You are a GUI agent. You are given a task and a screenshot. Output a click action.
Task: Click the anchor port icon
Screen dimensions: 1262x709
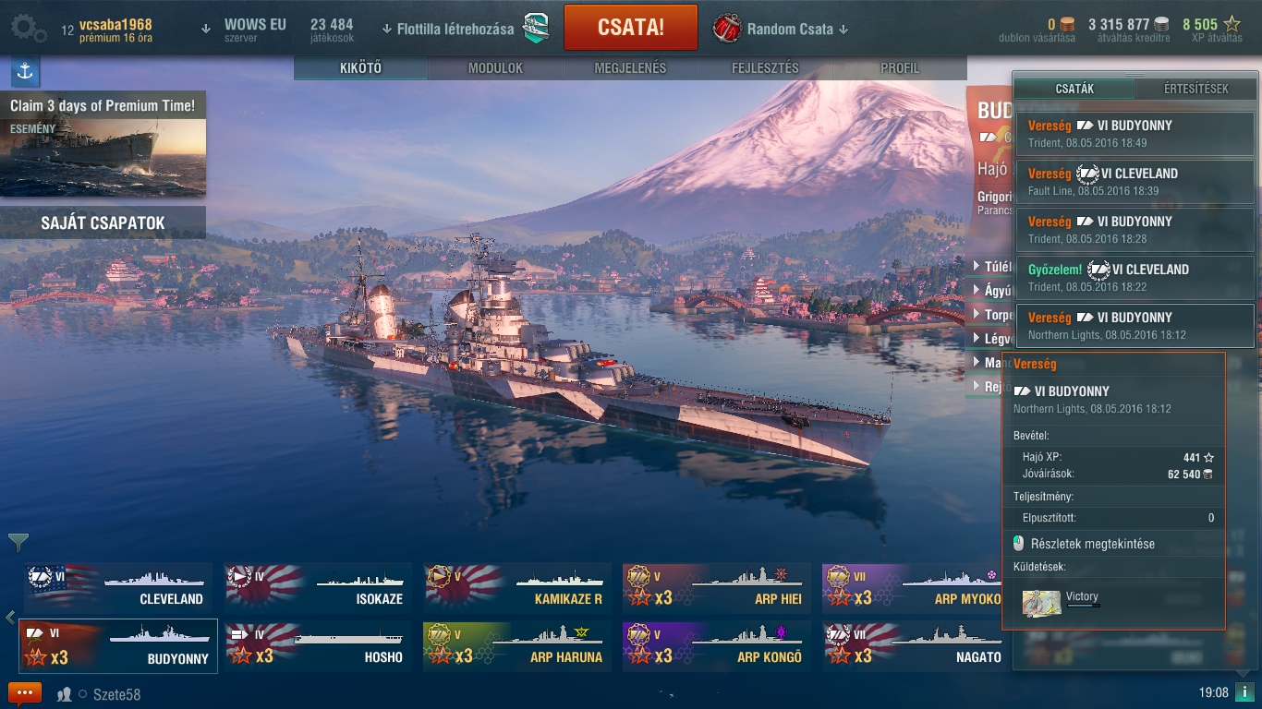25,71
